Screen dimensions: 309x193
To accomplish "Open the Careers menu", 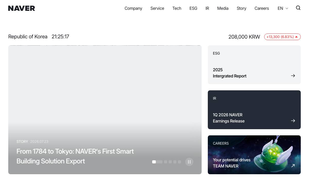I will coord(262,8).
